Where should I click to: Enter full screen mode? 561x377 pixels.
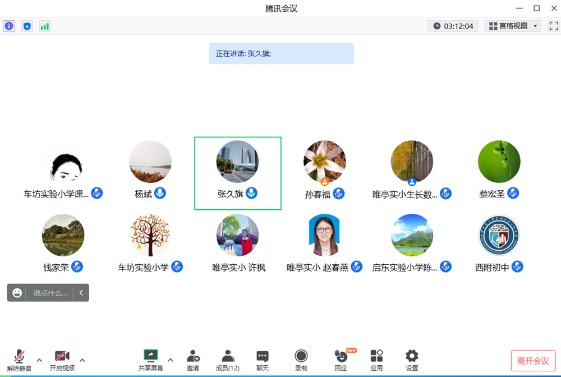pyautogui.click(x=554, y=26)
